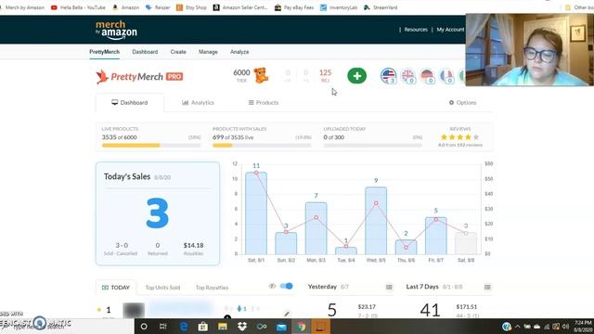Screen dimensions: 594x334
Task: Open PrettyMerch in the top navigation
Action: [x=104, y=52]
